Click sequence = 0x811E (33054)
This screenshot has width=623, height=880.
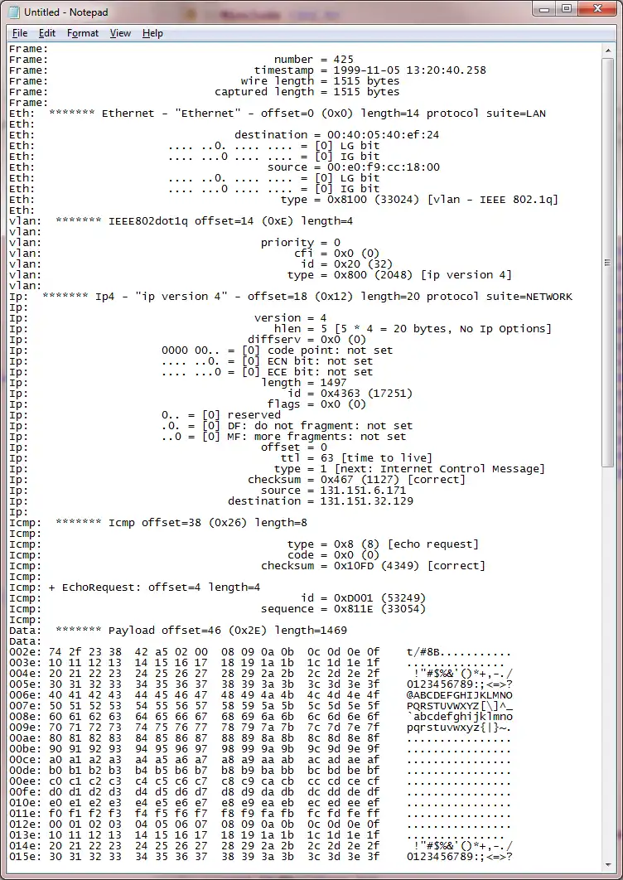(x=344, y=609)
